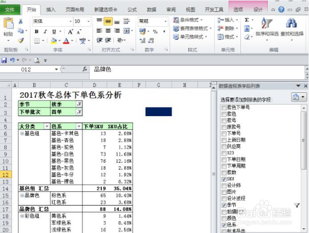Apply comma style number format
Viewport: 309px width, 233px height.
(164, 32)
